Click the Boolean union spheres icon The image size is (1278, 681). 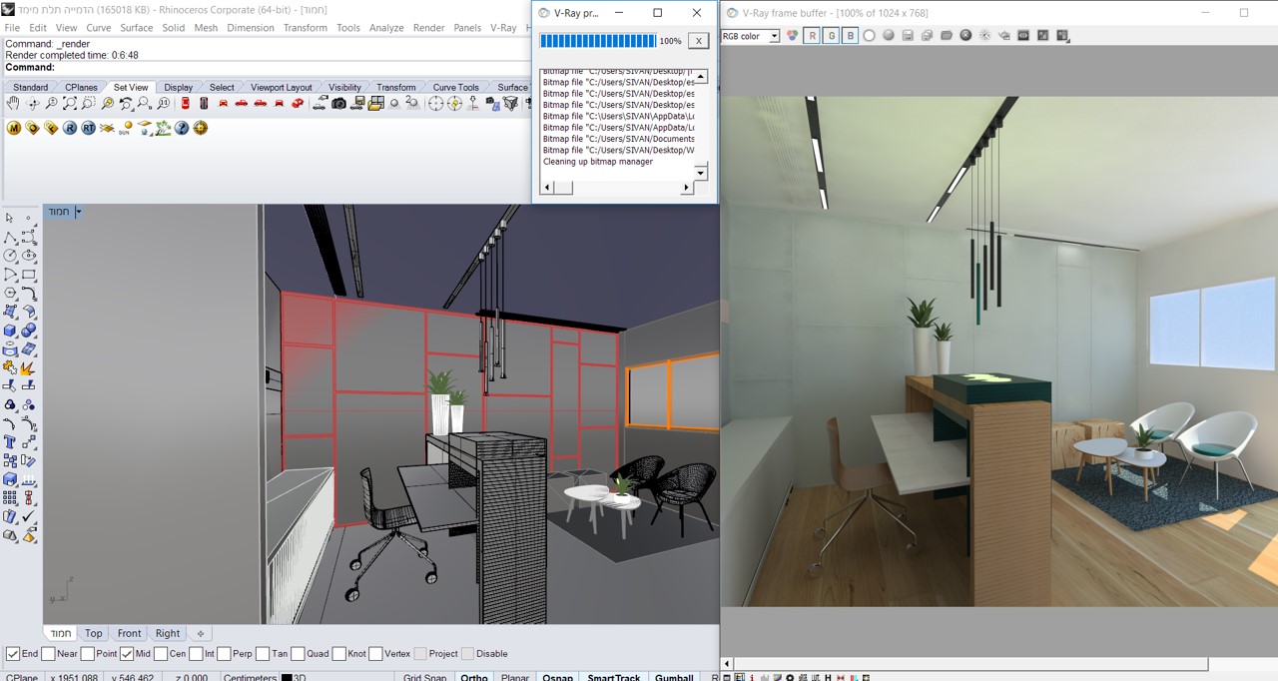point(29,329)
